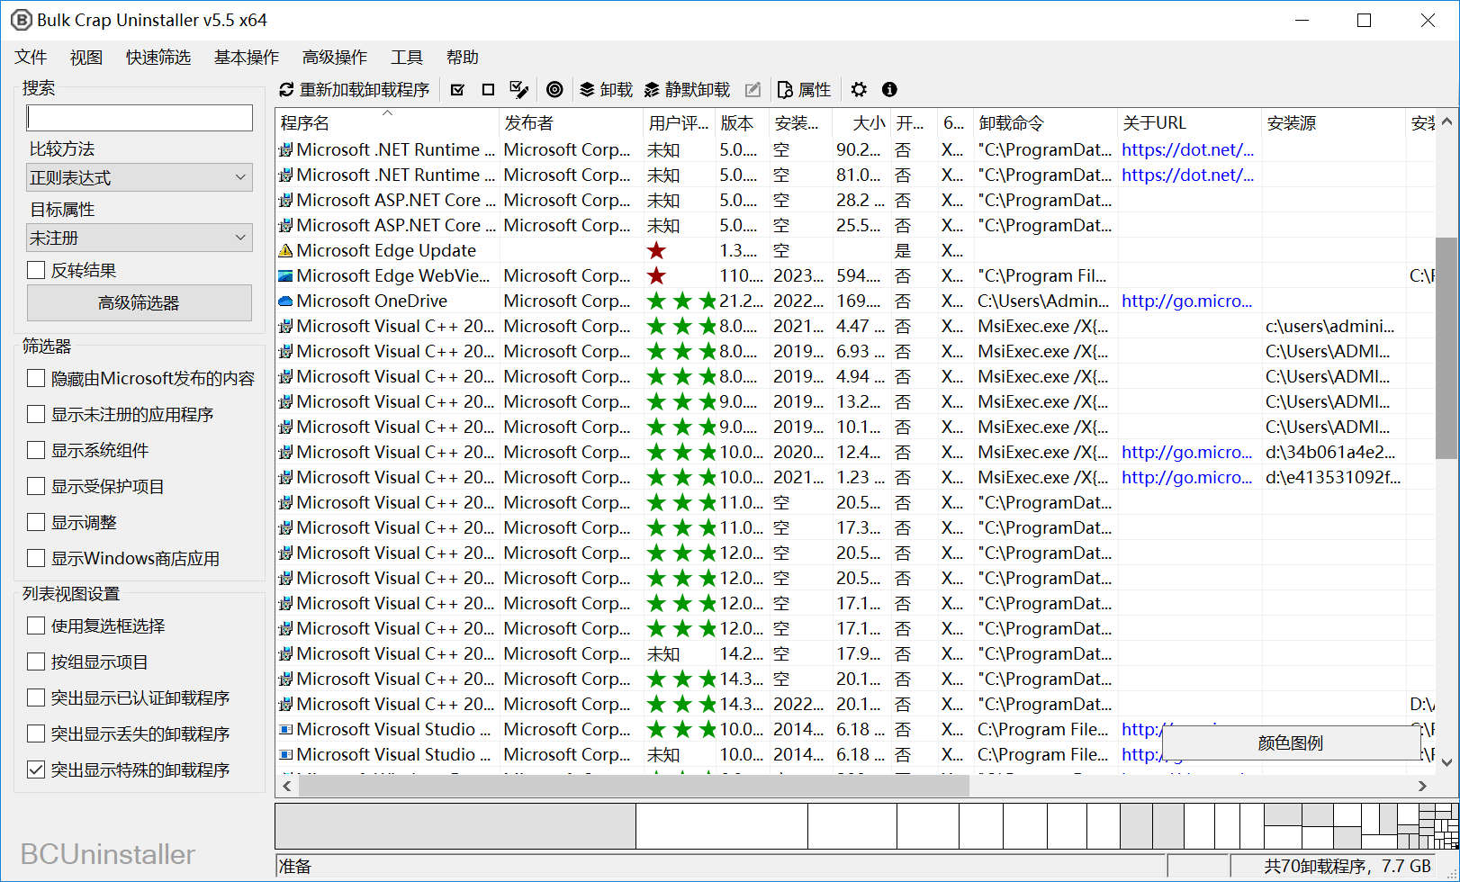
Task: Uncheck 突出显示特殊的卸载程序
Action: tap(129, 769)
